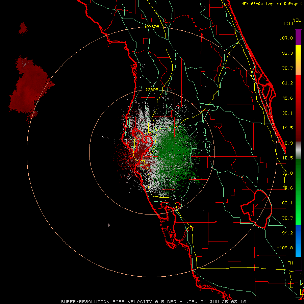Pick the yellow-orange segment of color bar
The width and height of the screenshot is (304, 304).
click(x=298, y=60)
